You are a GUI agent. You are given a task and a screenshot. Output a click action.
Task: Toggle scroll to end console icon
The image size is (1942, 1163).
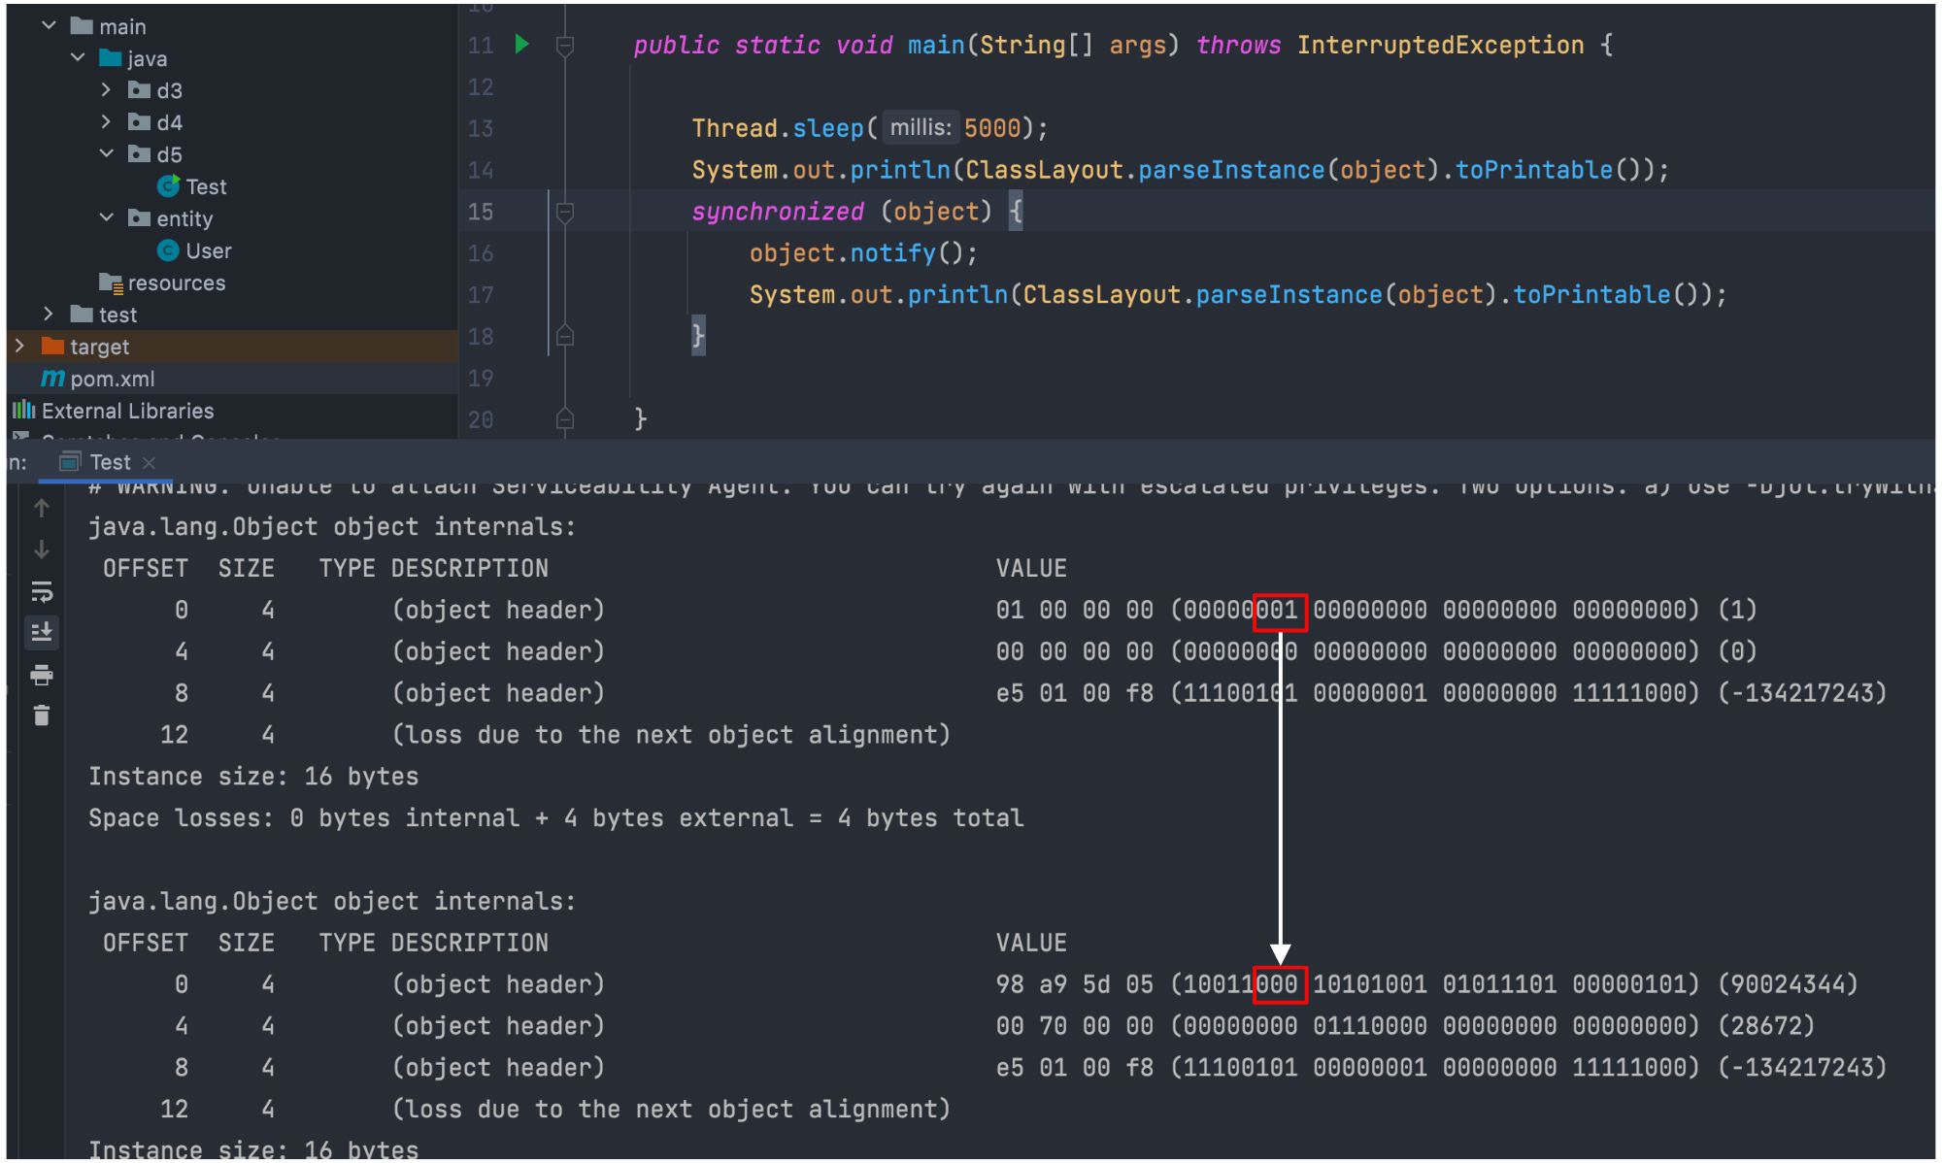tap(42, 633)
